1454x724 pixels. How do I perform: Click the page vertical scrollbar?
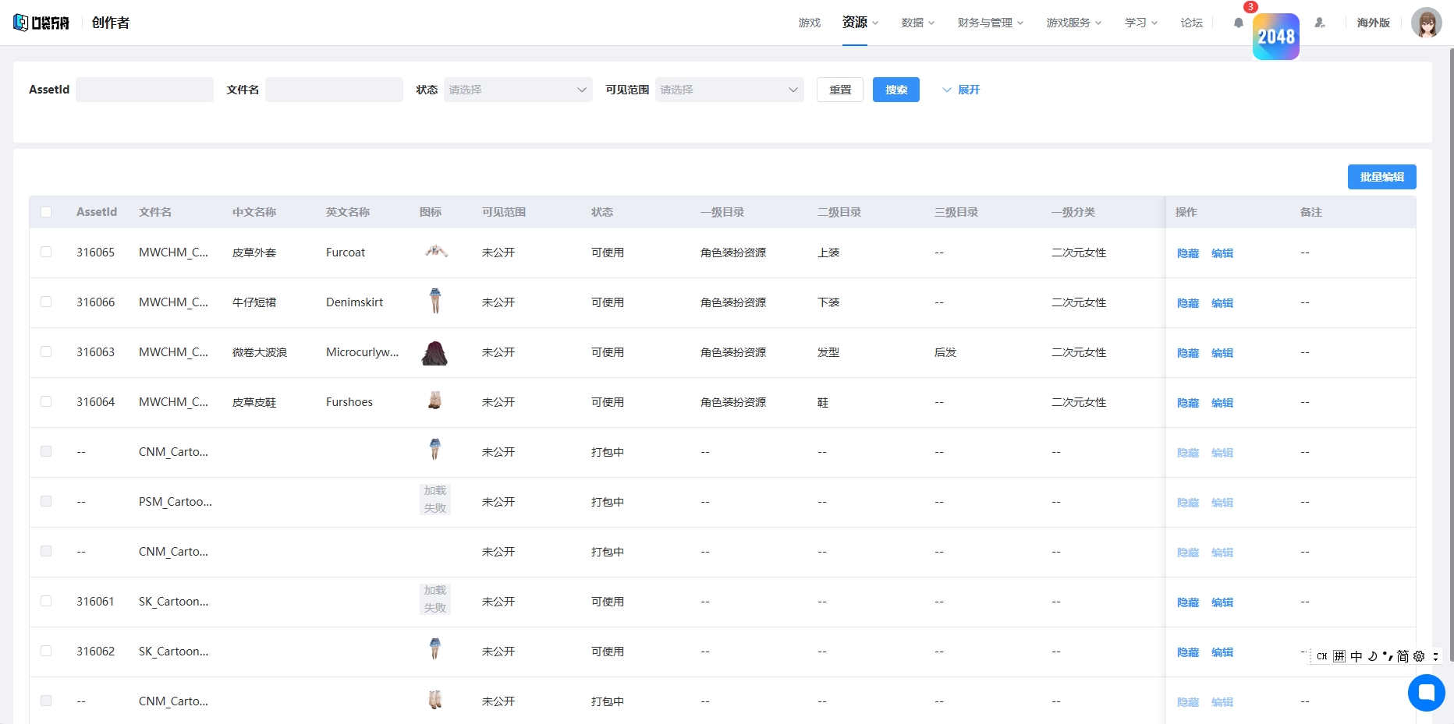point(1451,355)
